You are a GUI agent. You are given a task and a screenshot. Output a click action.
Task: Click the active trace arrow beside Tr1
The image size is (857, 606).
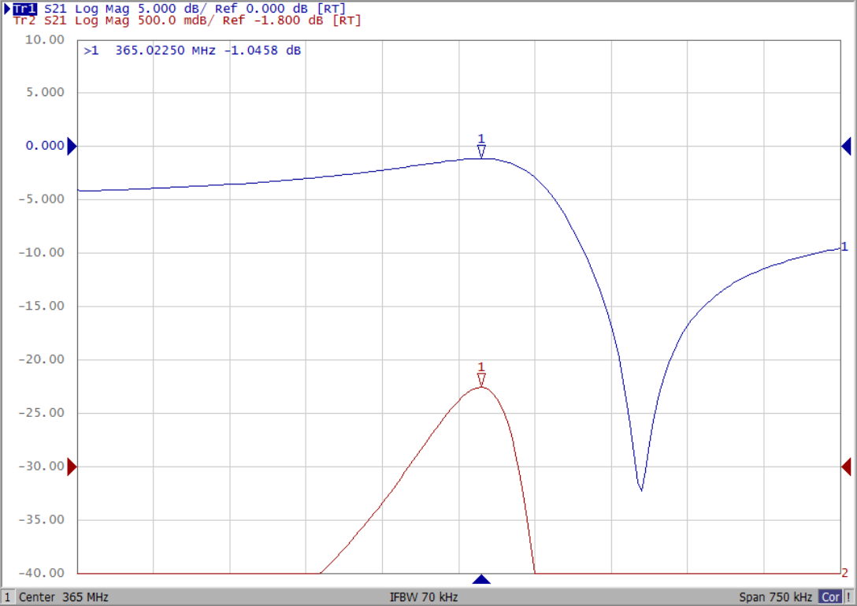7,9
